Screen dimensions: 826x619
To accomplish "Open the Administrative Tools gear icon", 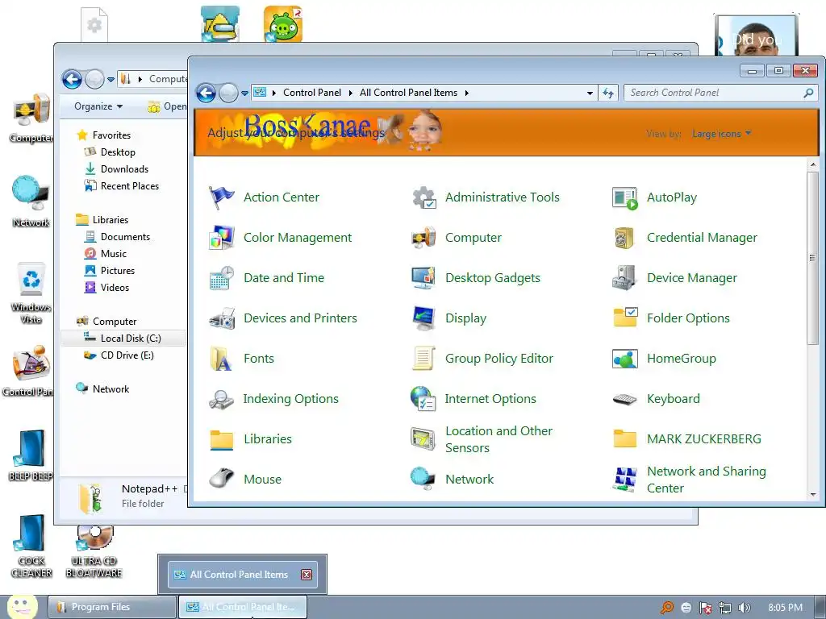I will 423,197.
